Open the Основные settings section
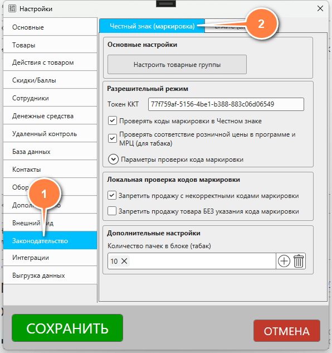Image resolution: width=332 pixels, height=353 pixels. coord(50,27)
